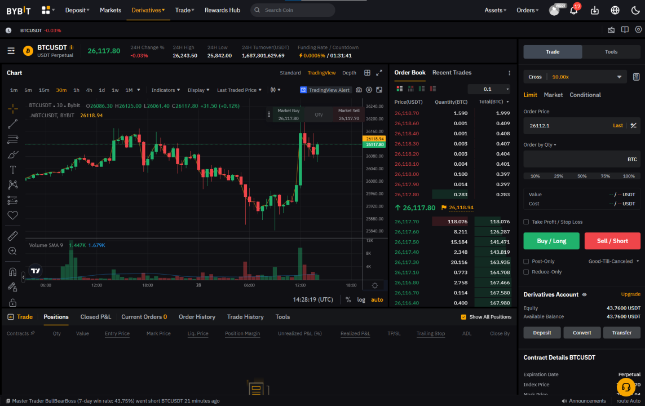Select the text annotation tool

coord(13,170)
